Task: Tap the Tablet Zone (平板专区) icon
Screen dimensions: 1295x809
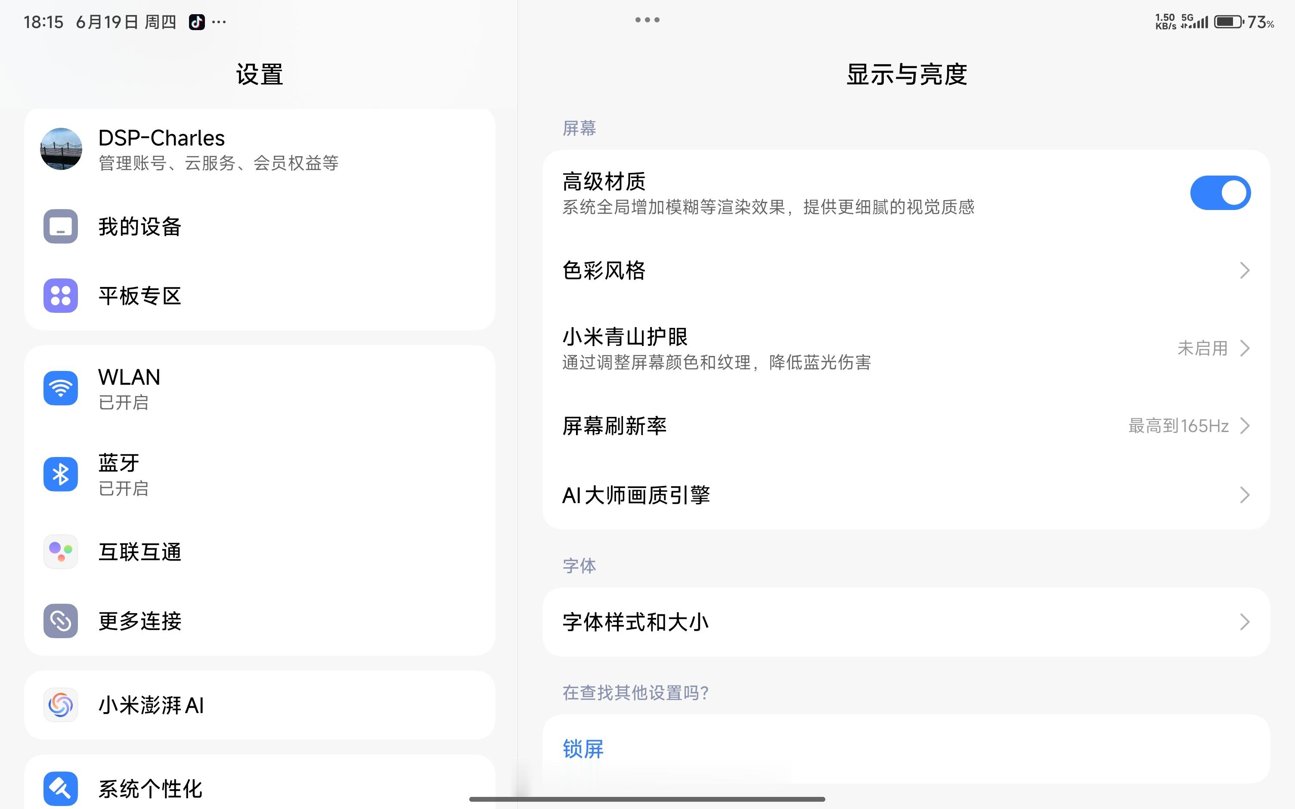Action: [60, 295]
